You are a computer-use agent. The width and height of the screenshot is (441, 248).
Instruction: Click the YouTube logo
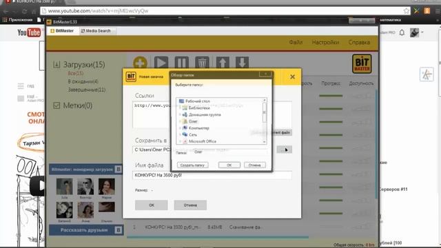pyautogui.click(x=29, y=32)
